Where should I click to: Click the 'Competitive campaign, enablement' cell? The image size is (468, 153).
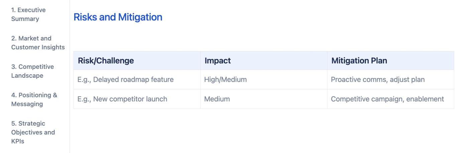387,99
